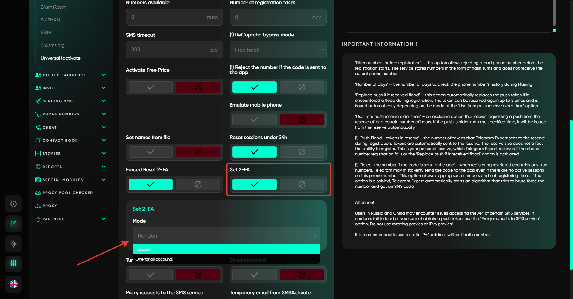Image resolution: width=573 pixels, height=299 pixels.
Task: Select 'One for all accounts' mode
Action: point(154,259)
